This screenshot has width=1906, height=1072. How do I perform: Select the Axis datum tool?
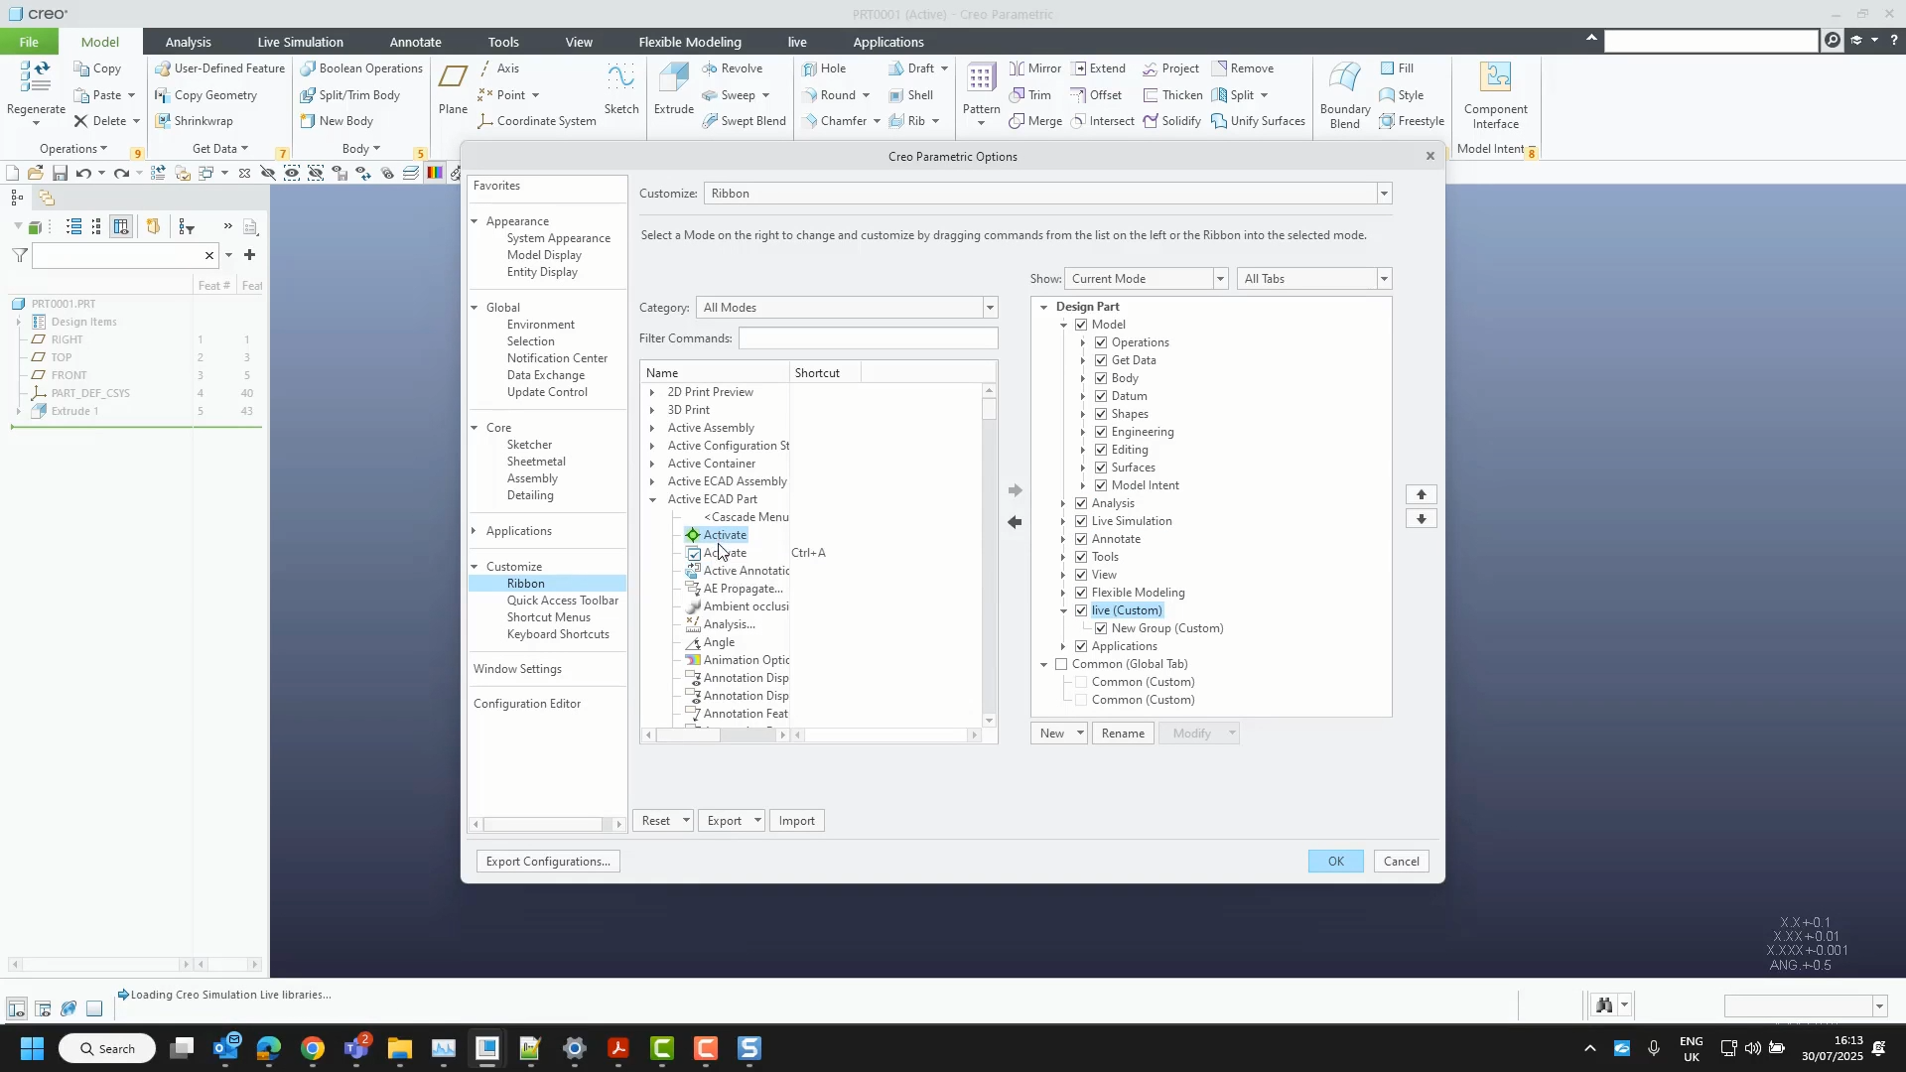pos(498,68)
